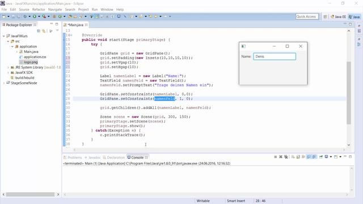This screenshot has width=363, height=204.
Task: Click Smart Insert in the status bar
Action: click(x=236, y=201)
